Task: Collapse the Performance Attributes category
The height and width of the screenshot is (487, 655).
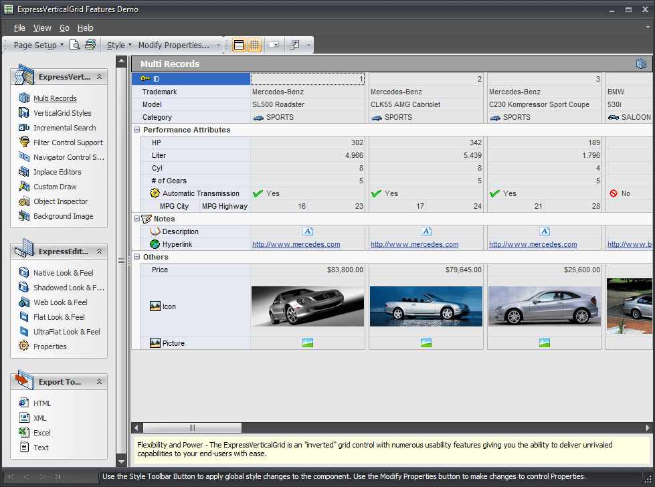Action: (136, 130)
